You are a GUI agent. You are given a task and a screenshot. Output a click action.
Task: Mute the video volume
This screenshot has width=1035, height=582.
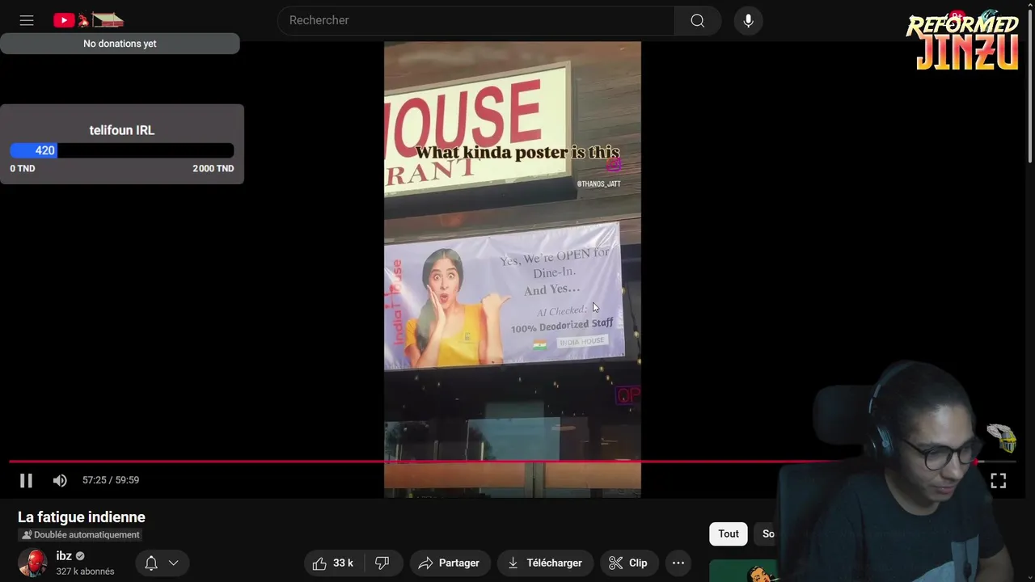[x=60, y=480]
